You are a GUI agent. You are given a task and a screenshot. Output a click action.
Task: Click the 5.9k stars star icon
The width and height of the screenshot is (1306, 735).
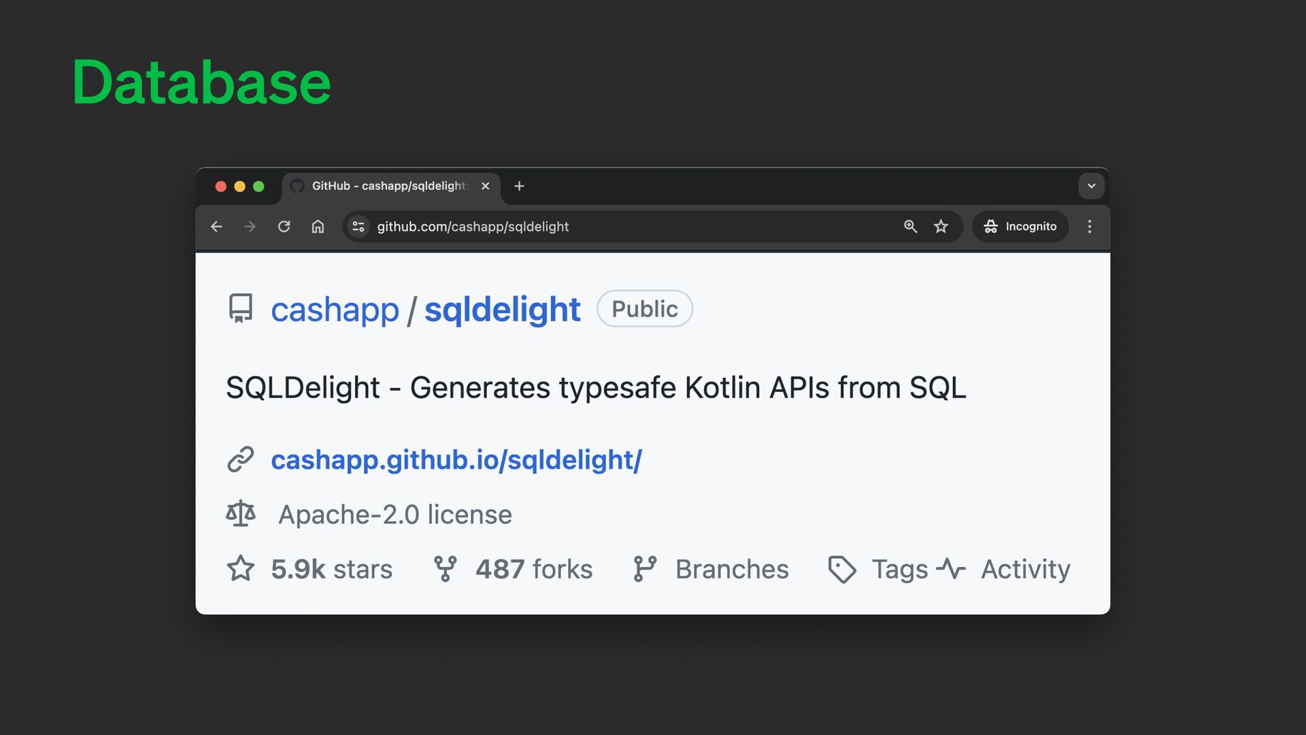click(x=240, y=569)
